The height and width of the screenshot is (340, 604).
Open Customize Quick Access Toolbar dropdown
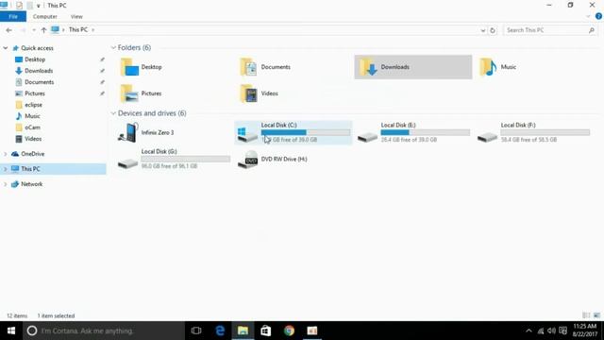coord(38,6)
